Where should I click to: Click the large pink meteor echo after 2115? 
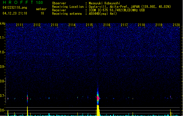(98, 98)
